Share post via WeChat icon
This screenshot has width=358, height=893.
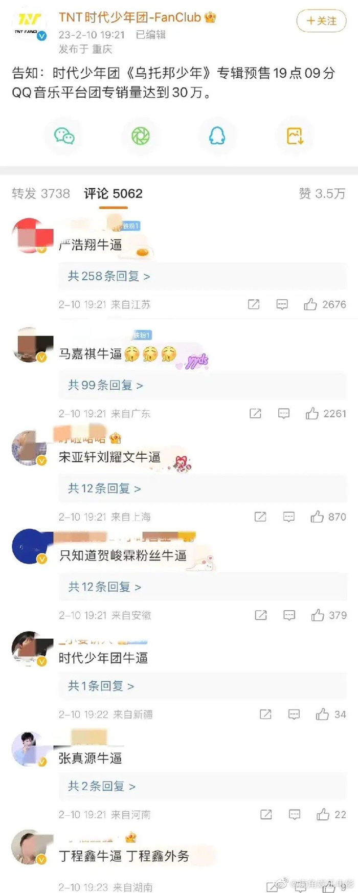click(x=64, y=136)
